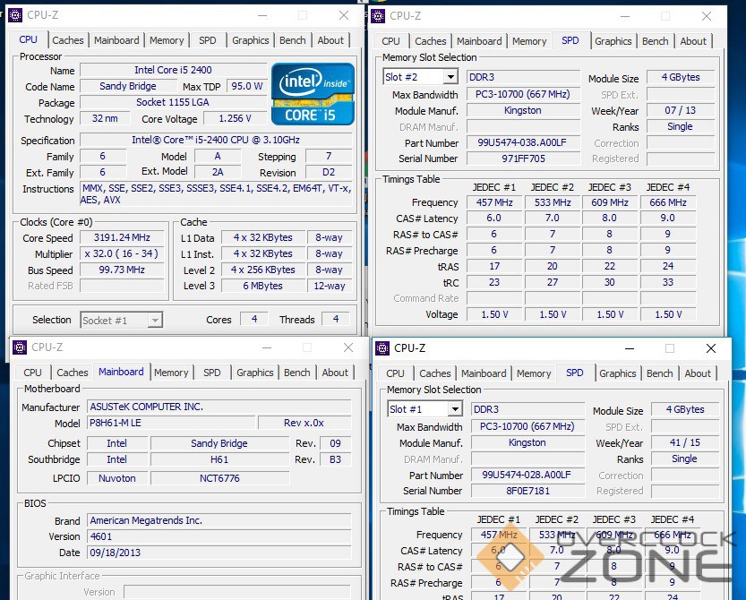
Task: Expand the Socket #1 selection dropdown
Action: (155, 320)
